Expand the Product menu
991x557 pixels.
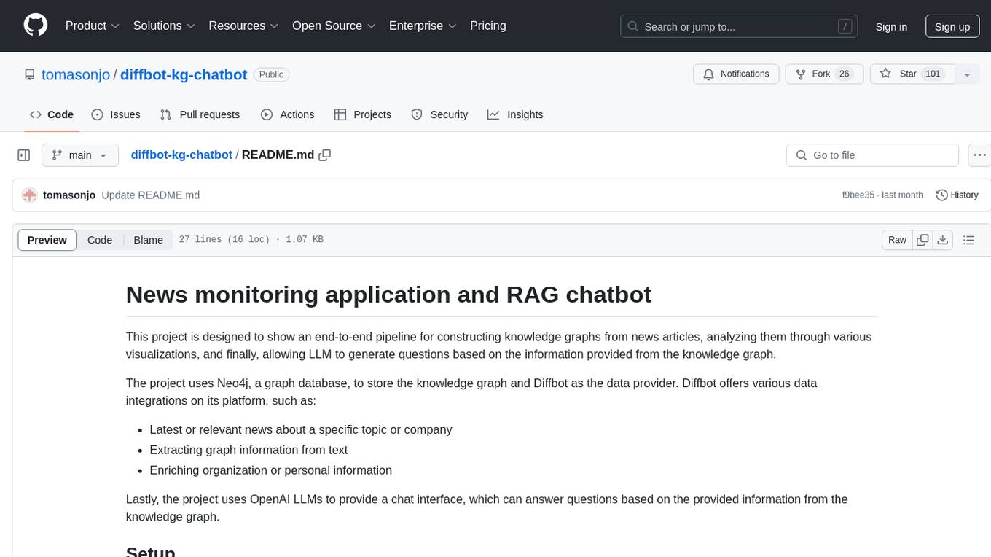pos(93,26)
